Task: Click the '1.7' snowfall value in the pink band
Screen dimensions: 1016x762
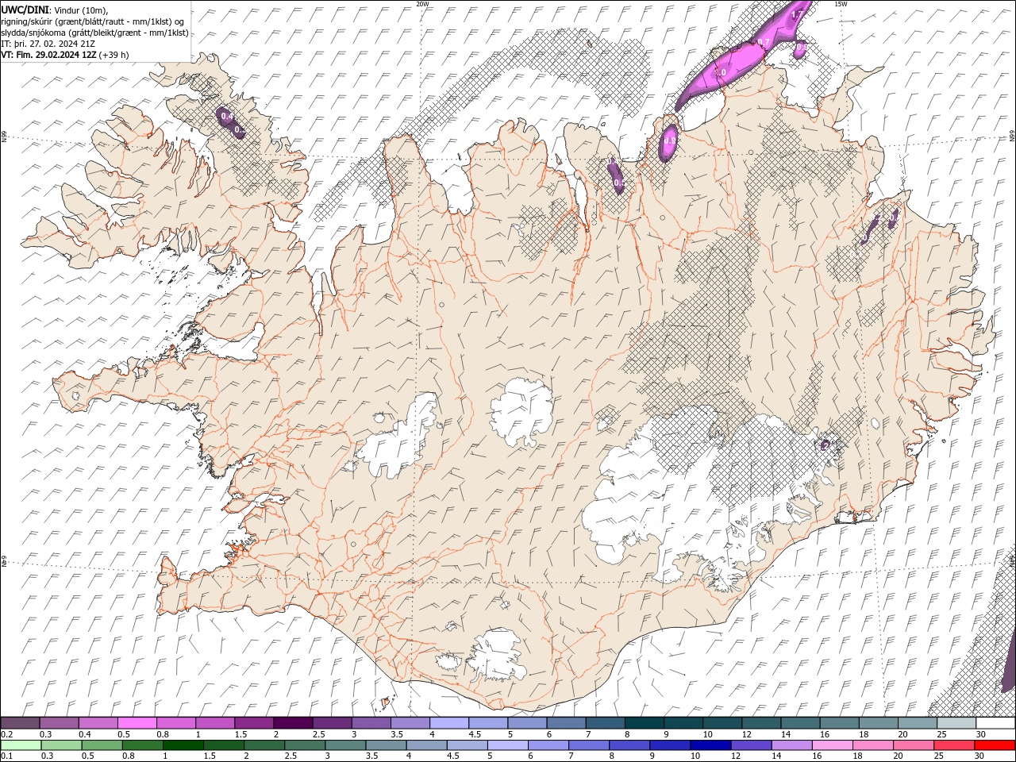Action: pyautogui.click(x=798, y=14)
